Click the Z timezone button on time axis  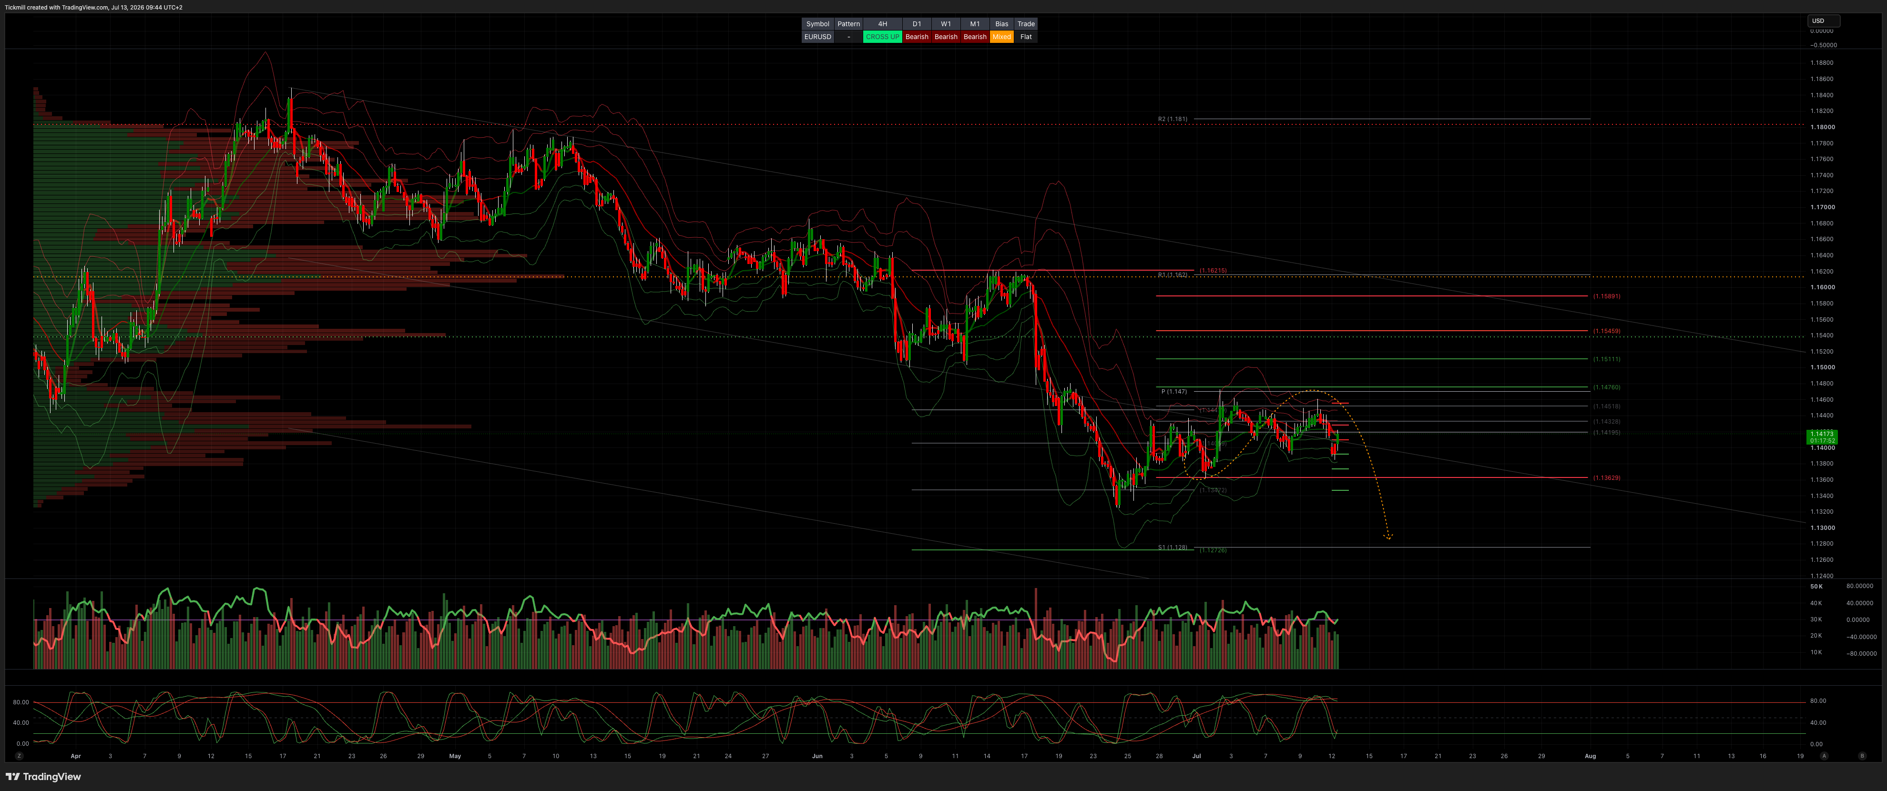(19, 756)
